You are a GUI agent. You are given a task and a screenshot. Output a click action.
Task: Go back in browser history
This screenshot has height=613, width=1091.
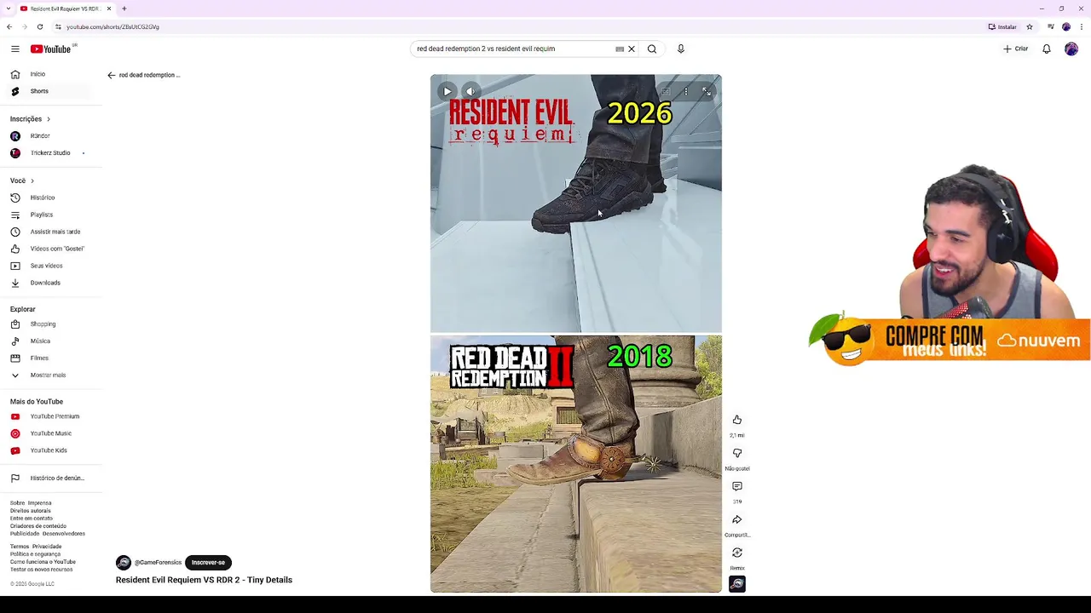tap(9, 26)
